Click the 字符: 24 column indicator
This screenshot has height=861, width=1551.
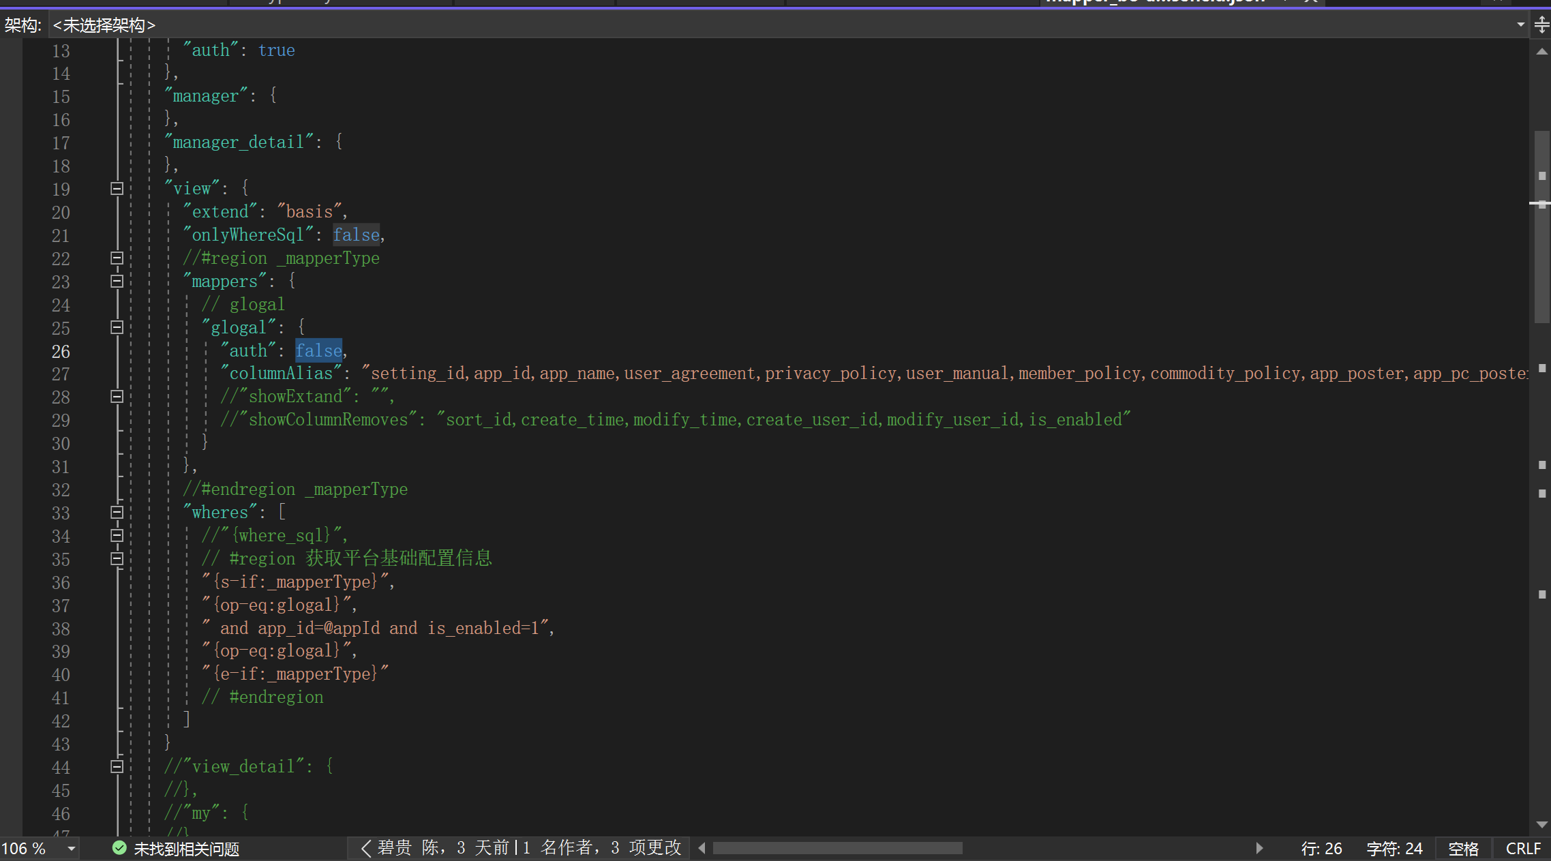coord(1394,849)
